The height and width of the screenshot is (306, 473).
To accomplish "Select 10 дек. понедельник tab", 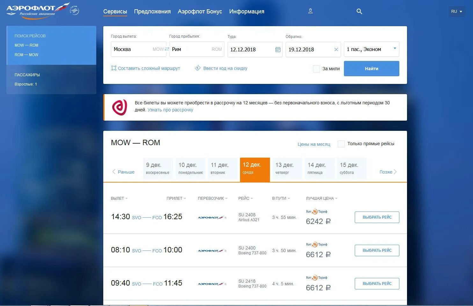I will (191, 168).
